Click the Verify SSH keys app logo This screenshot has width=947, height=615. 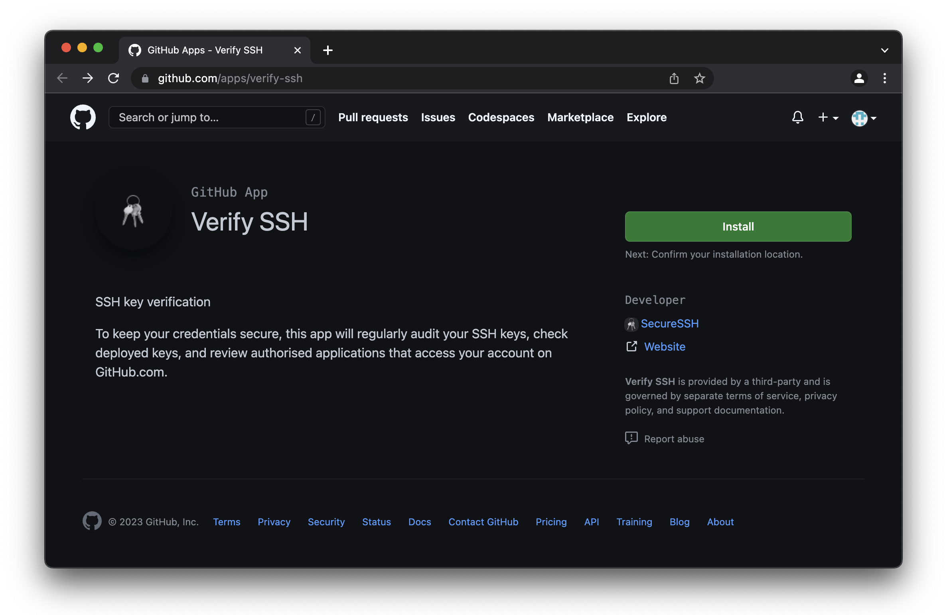[x=133, y=211]
